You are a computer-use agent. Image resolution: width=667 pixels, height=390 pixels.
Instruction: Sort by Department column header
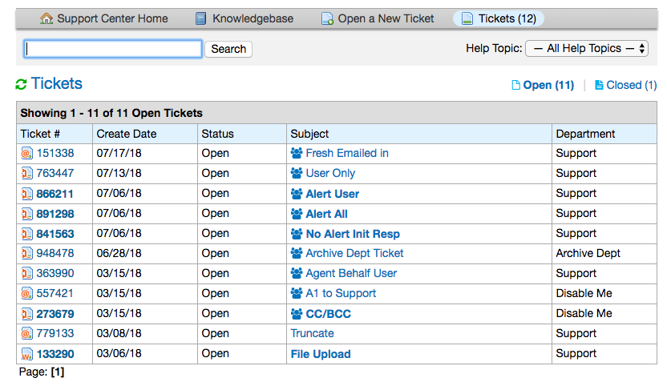pos(585,134)
